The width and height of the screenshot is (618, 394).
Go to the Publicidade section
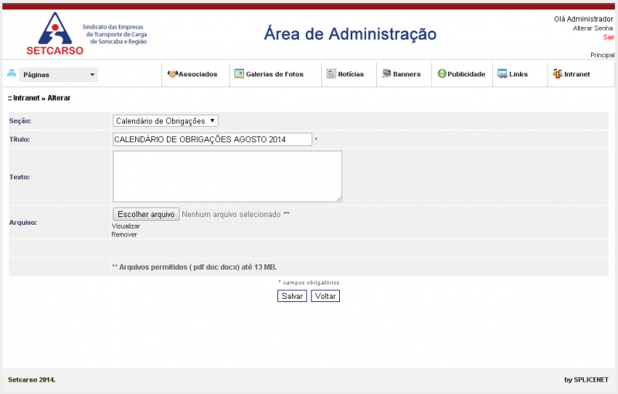pyautogui.click(x=467, y=74)
